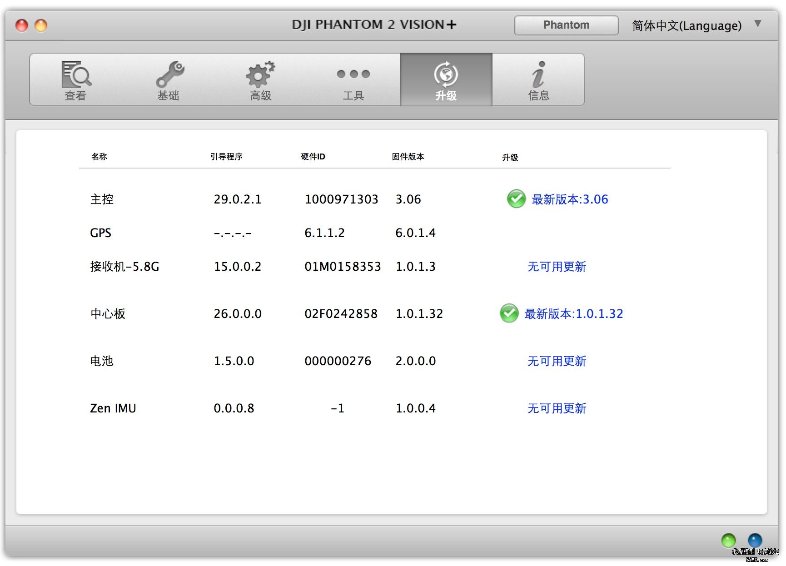Click firmware version 1.0.1.3
The height and width of the screenshot is (566, 786).
415,266
